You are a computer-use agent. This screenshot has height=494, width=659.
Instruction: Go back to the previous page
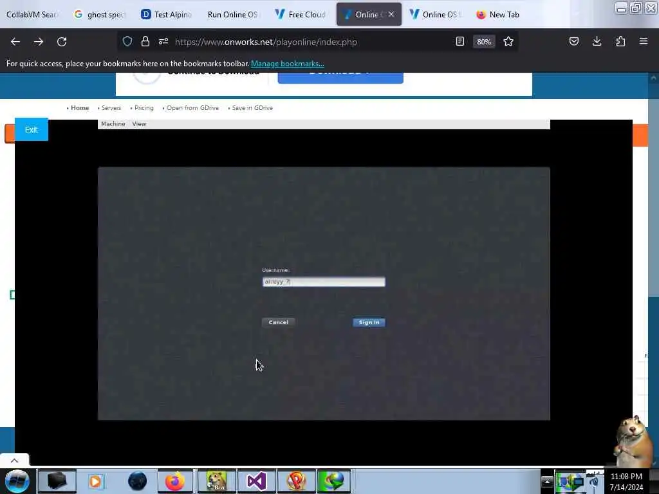tap(15, 42)
